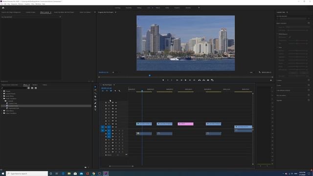Open Comparison View in Program Monitor
The height and width of the screenshot is (176, 313).
(x=212, y=80)
